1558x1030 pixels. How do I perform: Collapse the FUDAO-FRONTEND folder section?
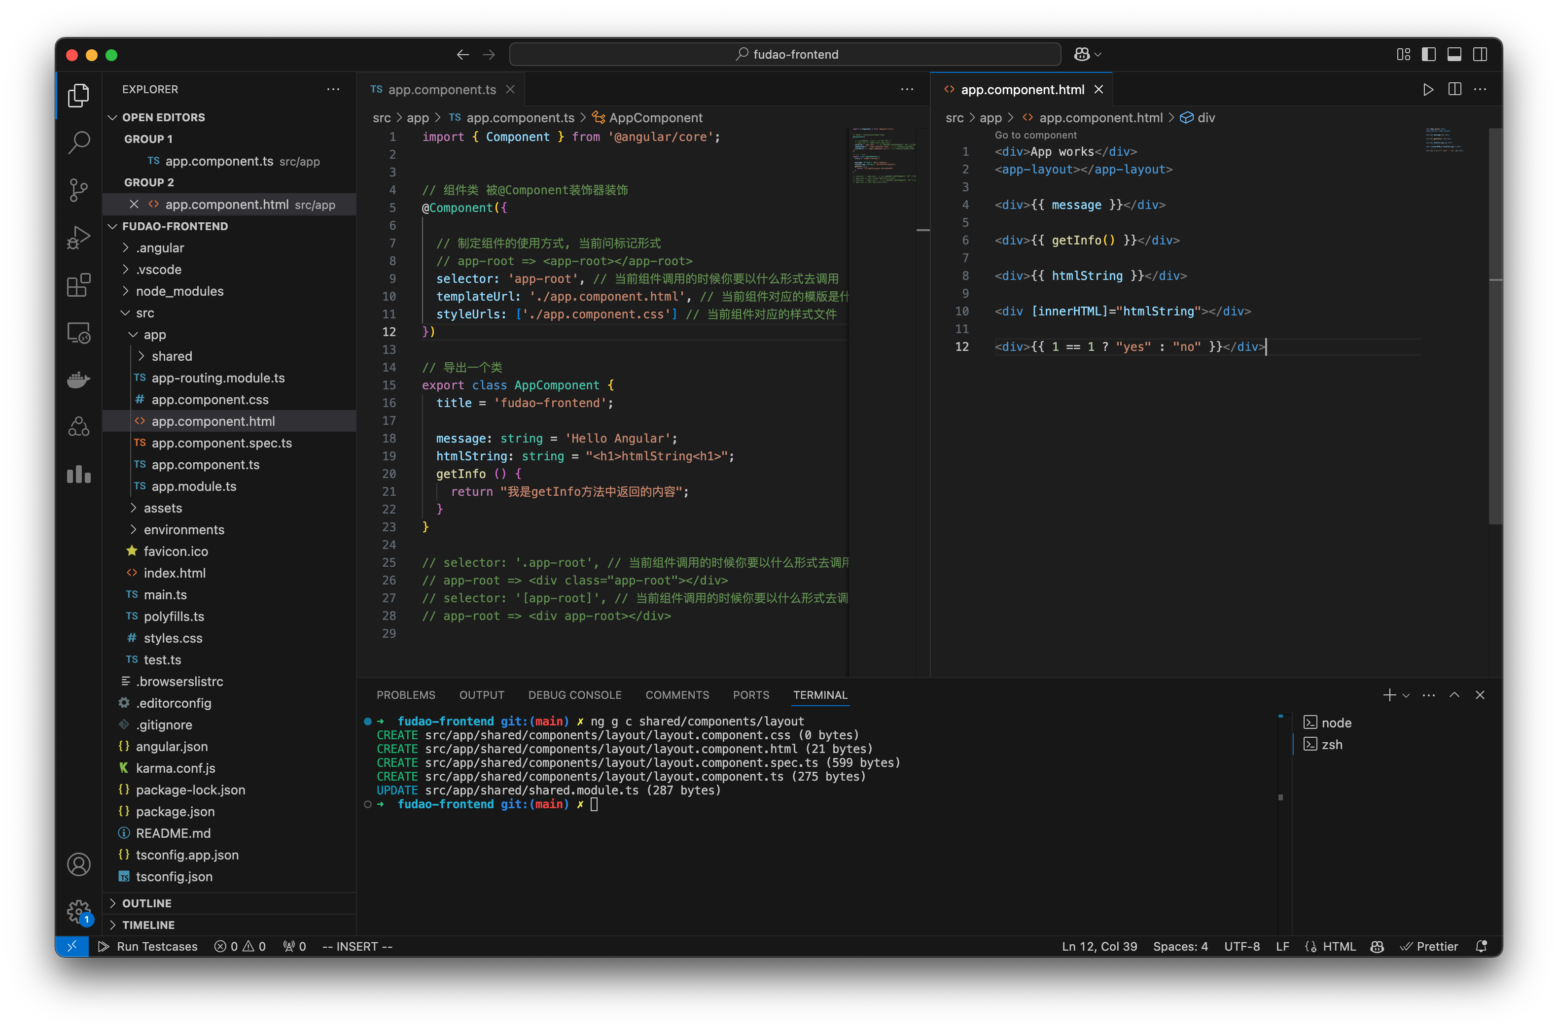[175, 226]
